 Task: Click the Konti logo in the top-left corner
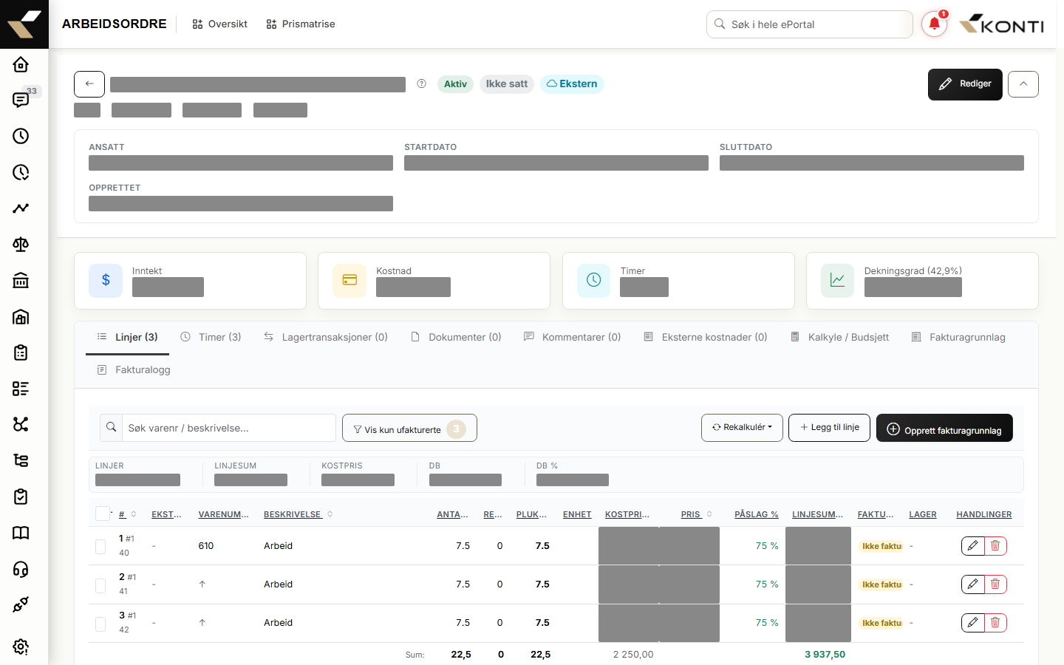click(24, 24)
